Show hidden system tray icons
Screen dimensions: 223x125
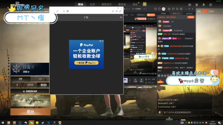point(186,123)
